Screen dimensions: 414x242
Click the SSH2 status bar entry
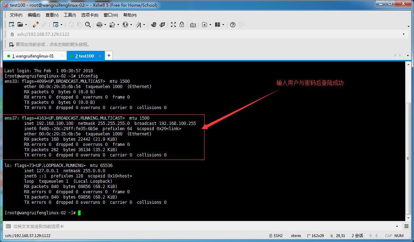[x=276, y=236]
